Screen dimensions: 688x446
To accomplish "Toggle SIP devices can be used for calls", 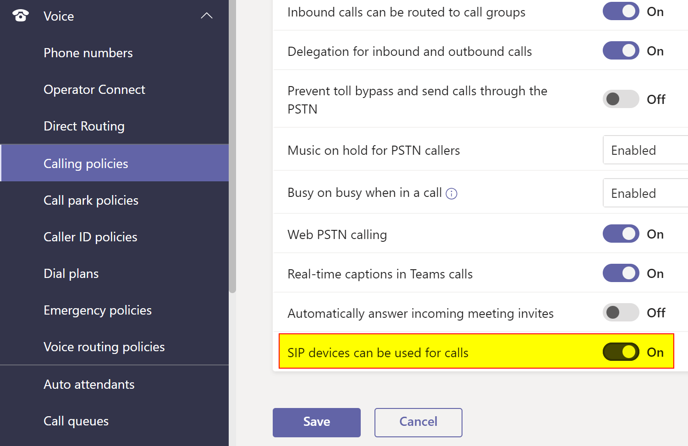I will point(621,352).
